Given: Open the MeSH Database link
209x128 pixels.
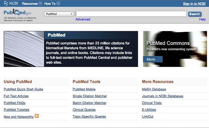Looking at the screenshot, I should (x=154, y=89).
